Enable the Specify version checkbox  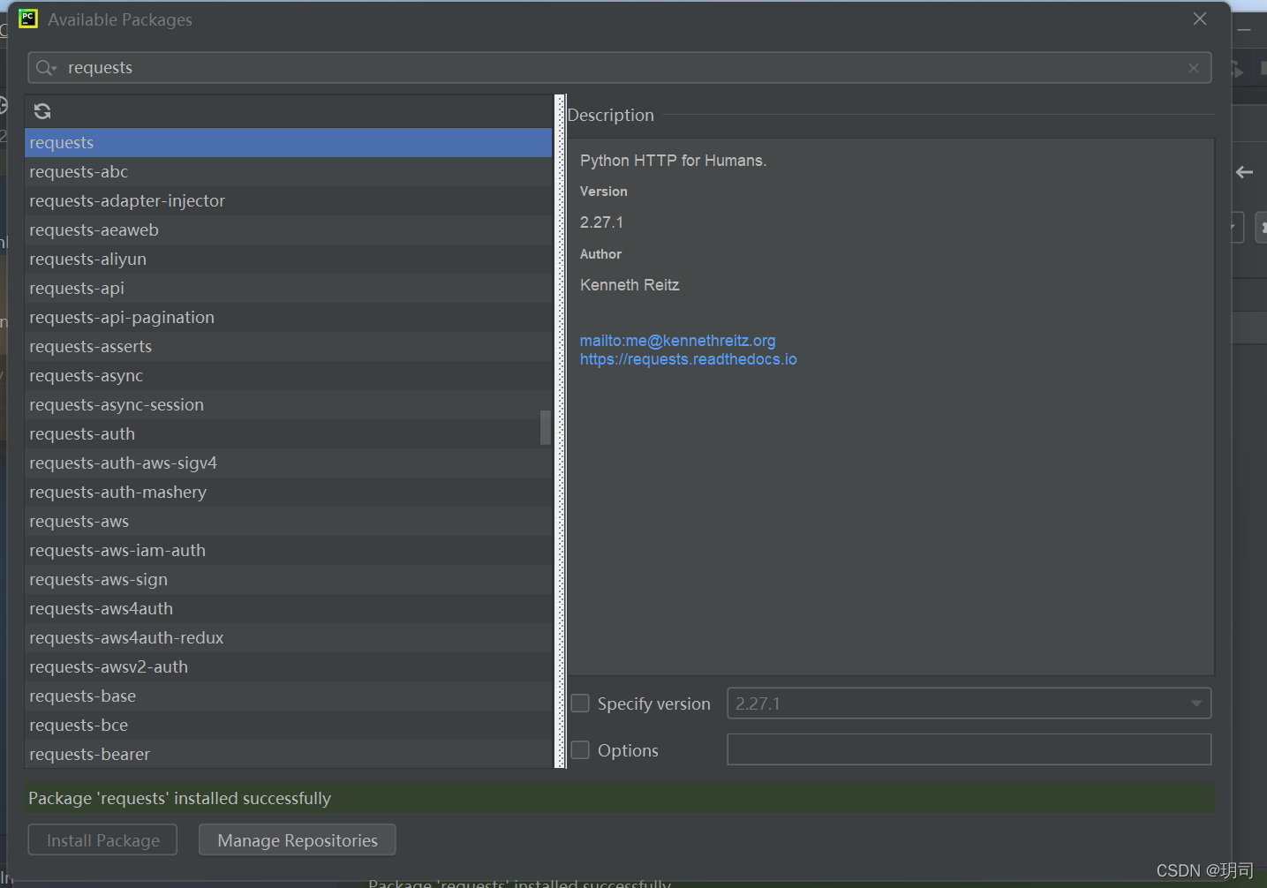580,704
